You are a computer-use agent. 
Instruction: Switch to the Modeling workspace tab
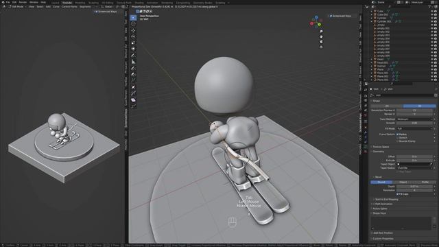(x=80, y=3)
